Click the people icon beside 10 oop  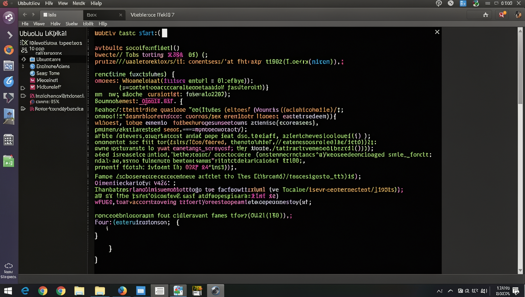coord(24,50)
